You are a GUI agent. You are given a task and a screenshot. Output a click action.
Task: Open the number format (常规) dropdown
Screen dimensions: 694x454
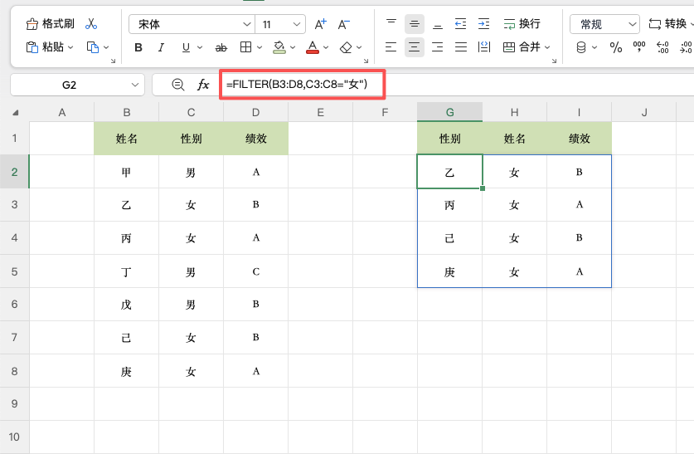(633, 24)
